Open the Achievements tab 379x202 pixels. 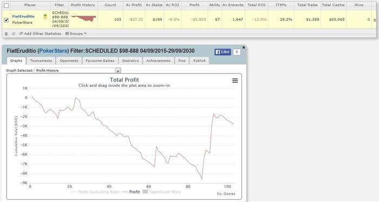point(158,60)
